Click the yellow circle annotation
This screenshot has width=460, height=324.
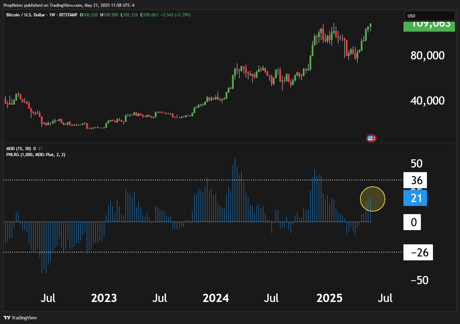372,199
